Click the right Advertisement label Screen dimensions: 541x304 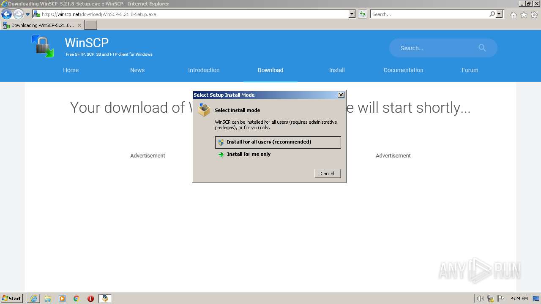(x=393, y=156)
